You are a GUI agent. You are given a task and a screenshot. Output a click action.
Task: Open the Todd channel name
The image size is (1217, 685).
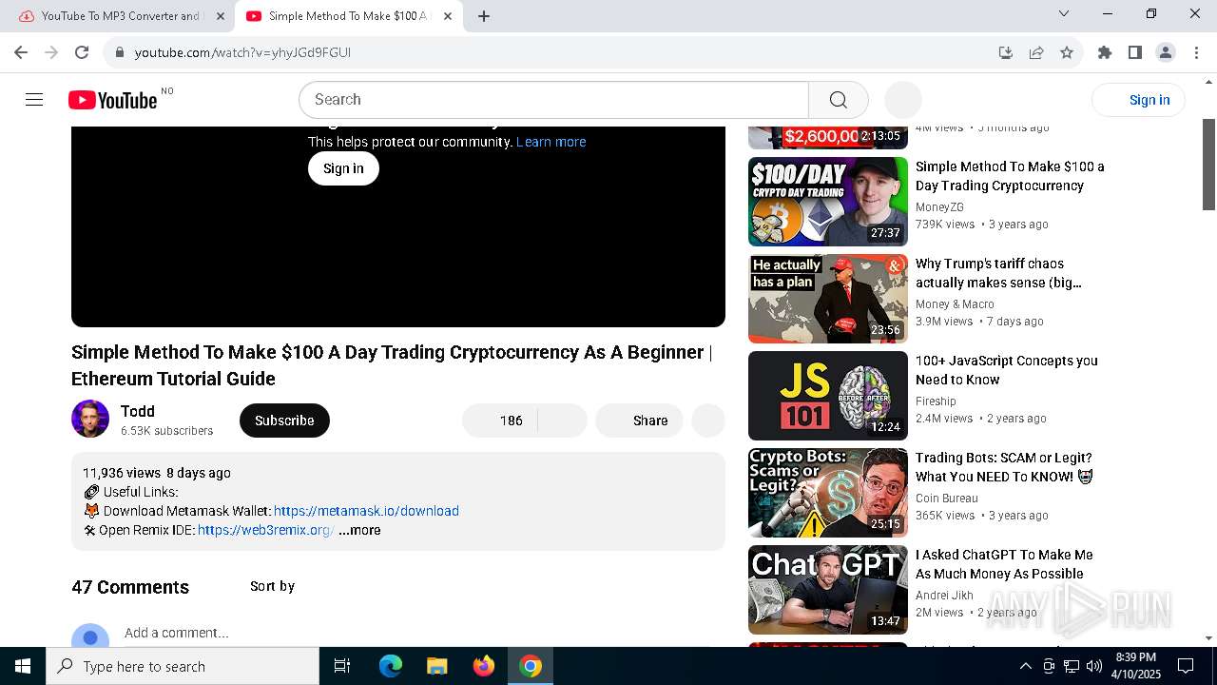138,411
